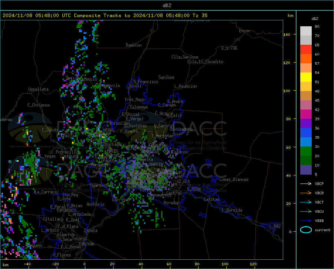The width and height of the screenshot is (334, 269).
Task: Click the Gltallary map label
Action: [53, 219]
